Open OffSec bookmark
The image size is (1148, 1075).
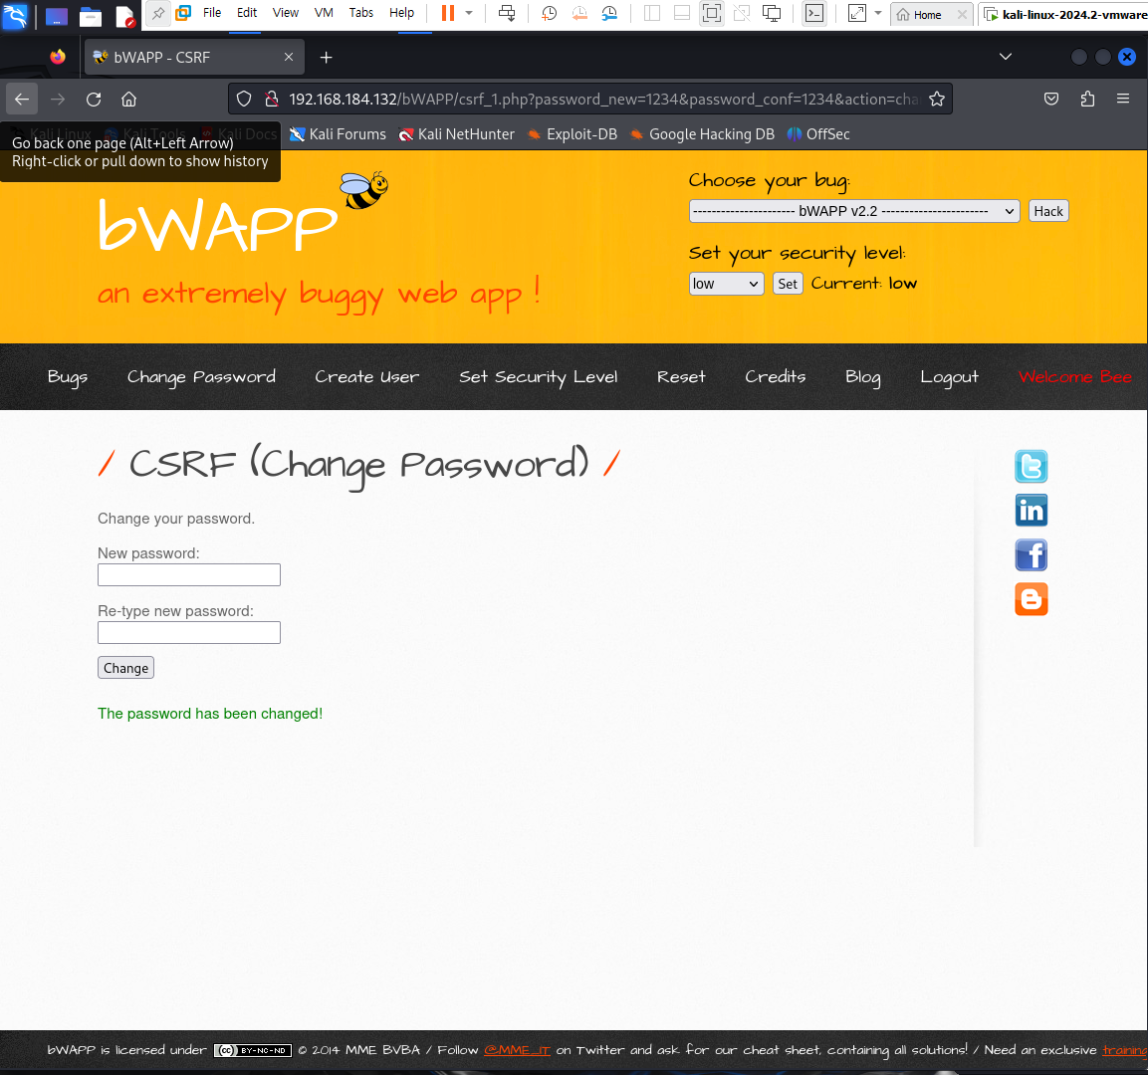tap(817, 134)
